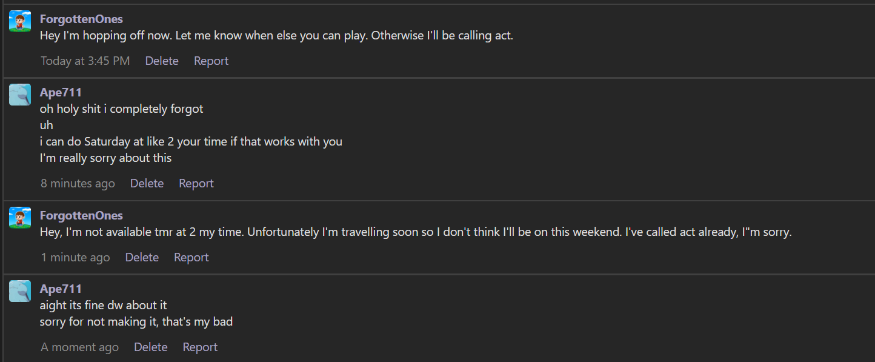Click the "8 minutes ago" timestamp

78,183
